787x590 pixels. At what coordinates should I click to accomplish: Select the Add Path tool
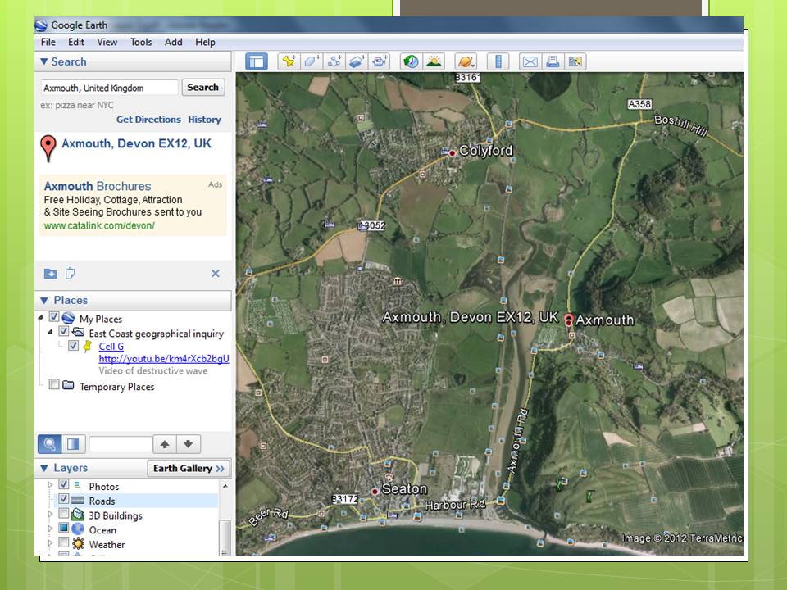click(x=334, y=61)
